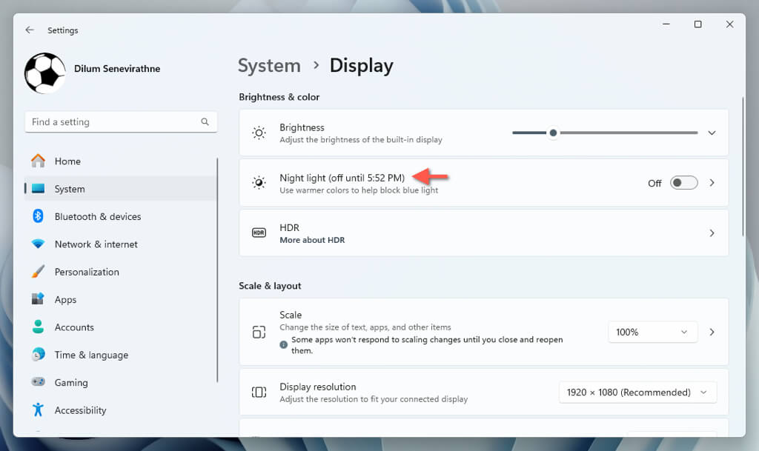Open Bluetooth & devices section
The image size is (759, 451).
(x=121, y=216)
